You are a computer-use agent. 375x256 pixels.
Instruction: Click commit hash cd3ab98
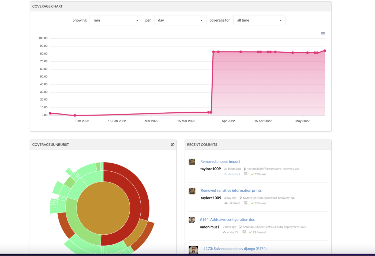click(x=234, y=203)
